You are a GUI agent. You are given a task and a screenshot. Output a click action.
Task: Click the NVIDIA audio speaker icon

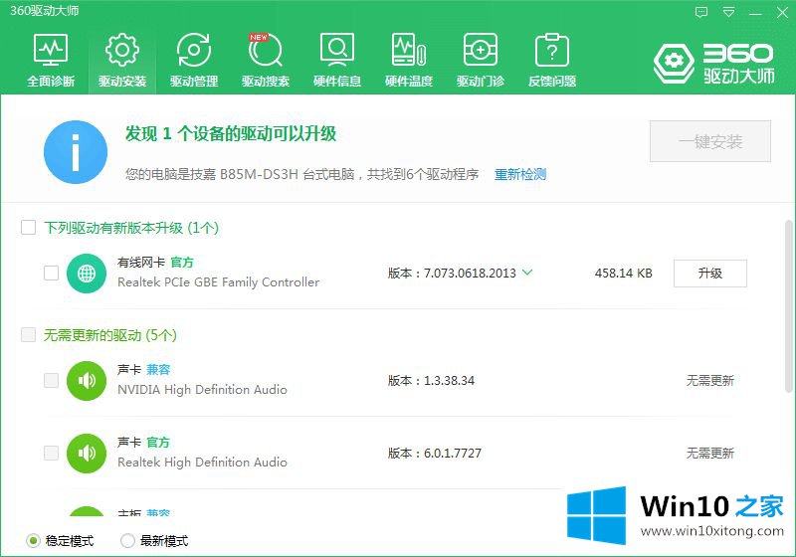(x=87, y=381)
